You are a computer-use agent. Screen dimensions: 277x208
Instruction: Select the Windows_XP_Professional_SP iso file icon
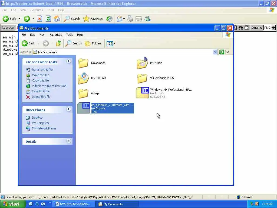[143, 93]
